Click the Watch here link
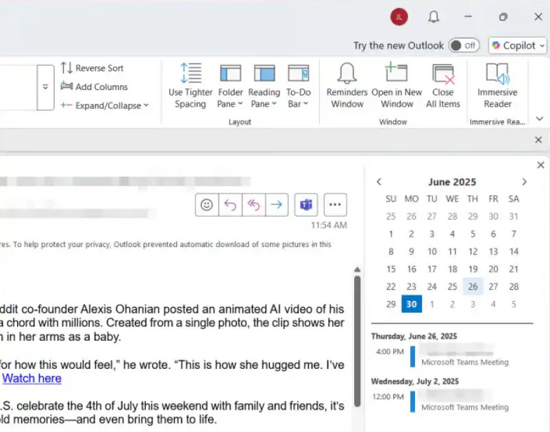The height and width of the screenshot is (432, 550). (x=32, y=378)
